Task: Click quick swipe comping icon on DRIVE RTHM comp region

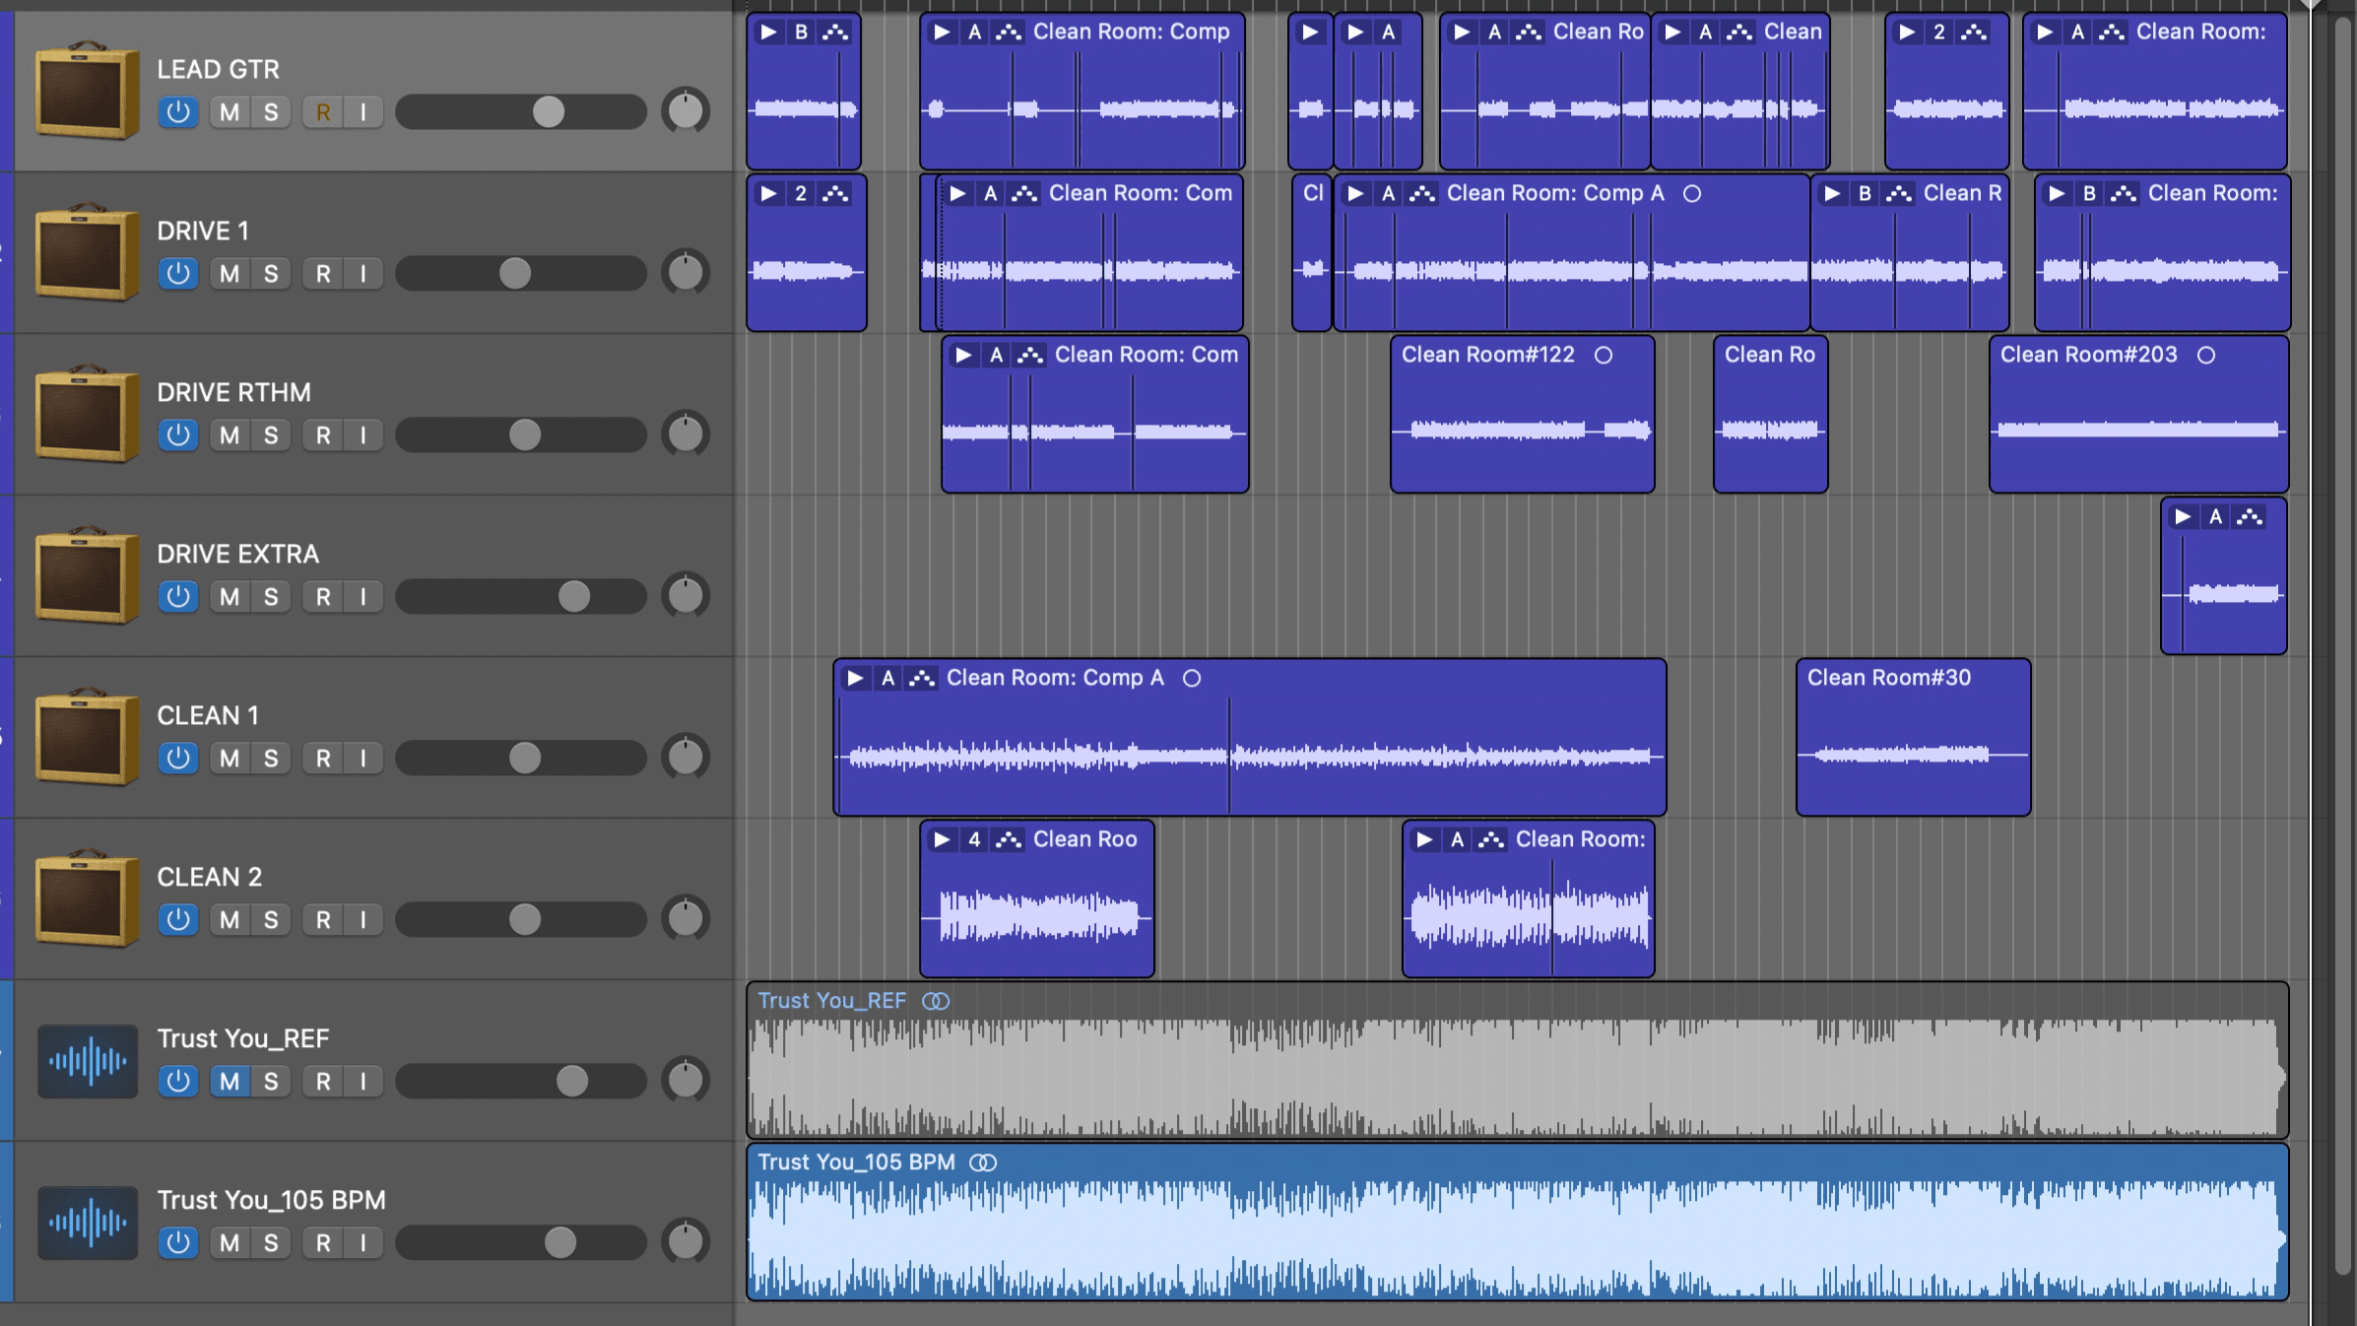Action: [x=1029, y=355]
